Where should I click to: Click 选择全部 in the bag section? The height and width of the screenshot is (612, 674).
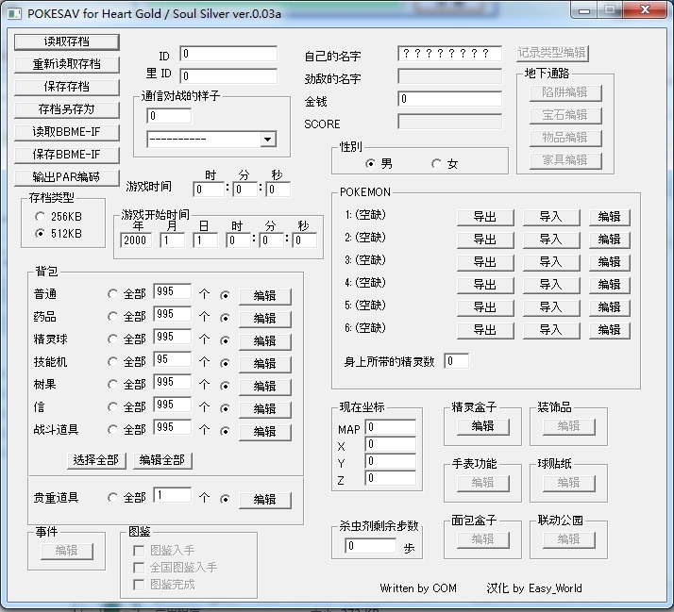[96, 460]
